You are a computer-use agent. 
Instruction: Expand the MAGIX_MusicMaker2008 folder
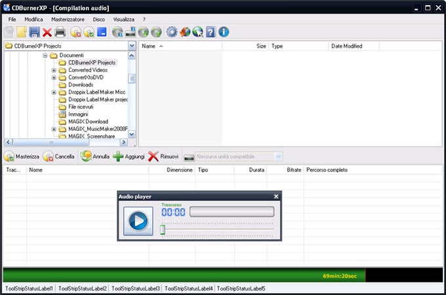(x=54, y=129)
